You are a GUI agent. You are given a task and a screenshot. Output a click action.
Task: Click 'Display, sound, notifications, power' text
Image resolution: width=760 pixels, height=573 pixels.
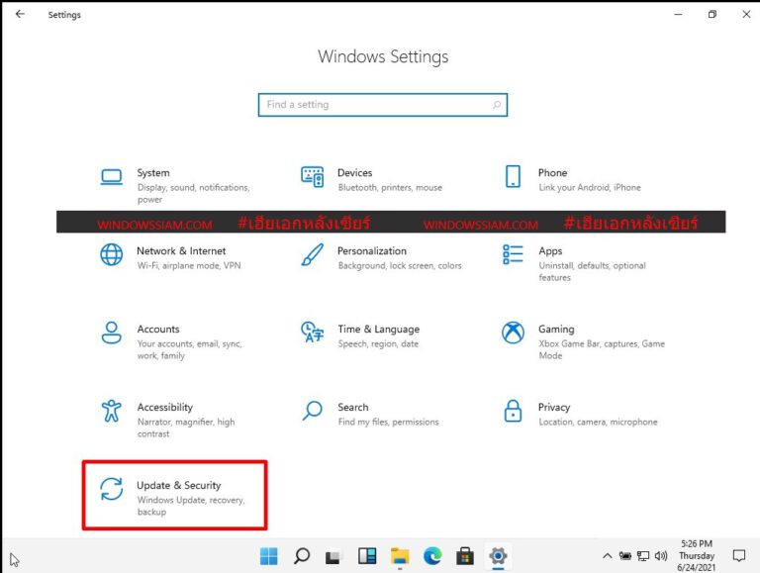[x=193, y=193]
